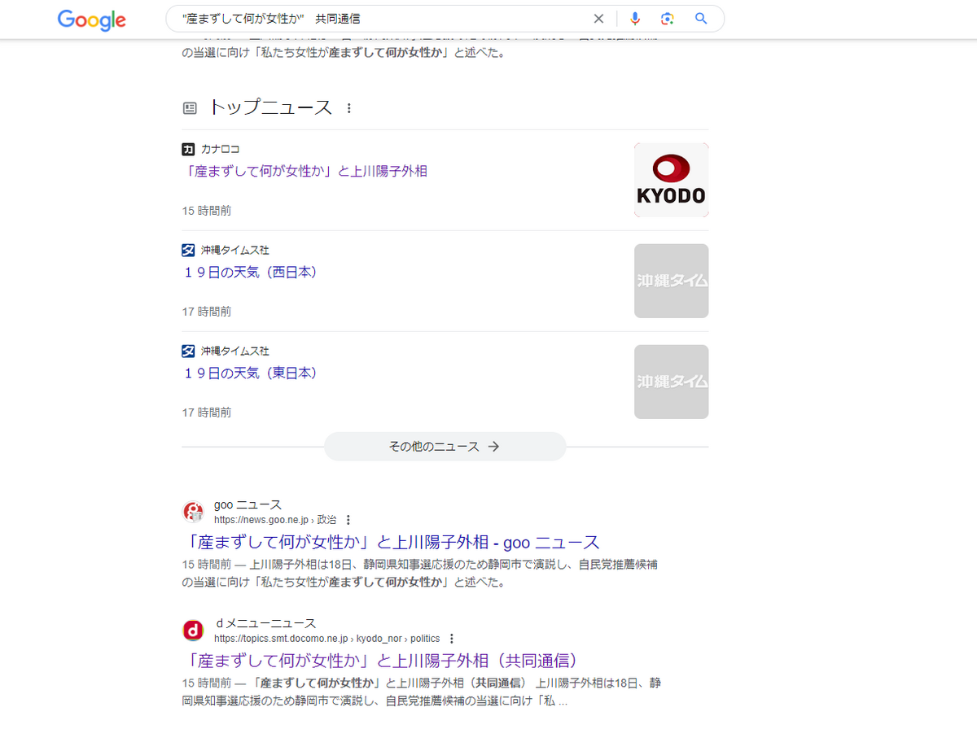Screen dimensions: 977x729
Task: Click the KYODO article thumbnail
Action: 671,180
